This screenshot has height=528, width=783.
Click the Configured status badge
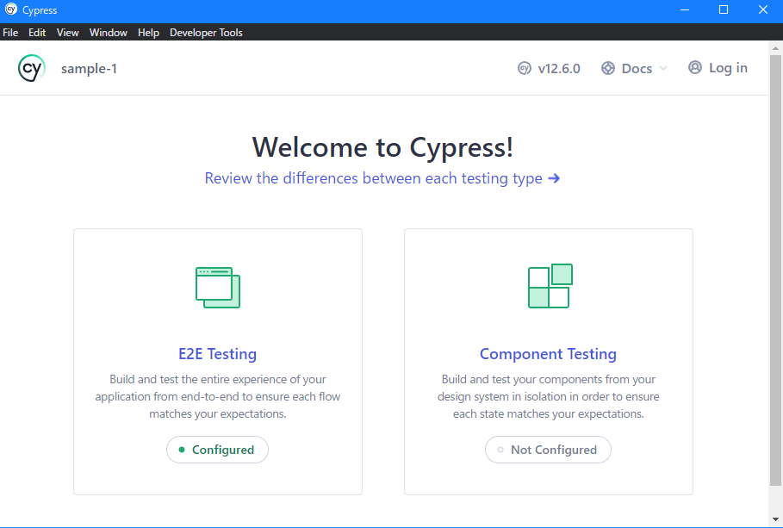tap(217, 450)
